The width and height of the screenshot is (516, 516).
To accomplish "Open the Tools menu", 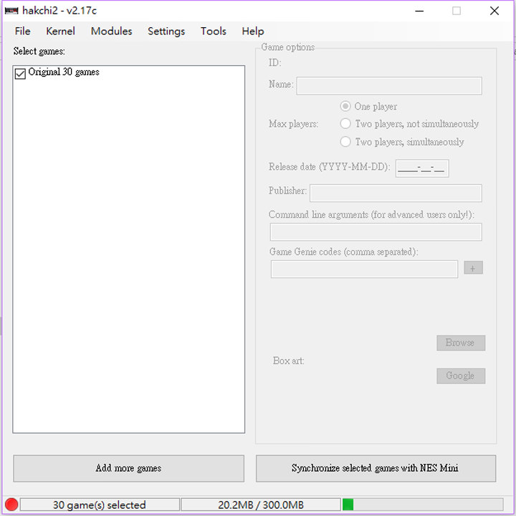I will point(213,31).
